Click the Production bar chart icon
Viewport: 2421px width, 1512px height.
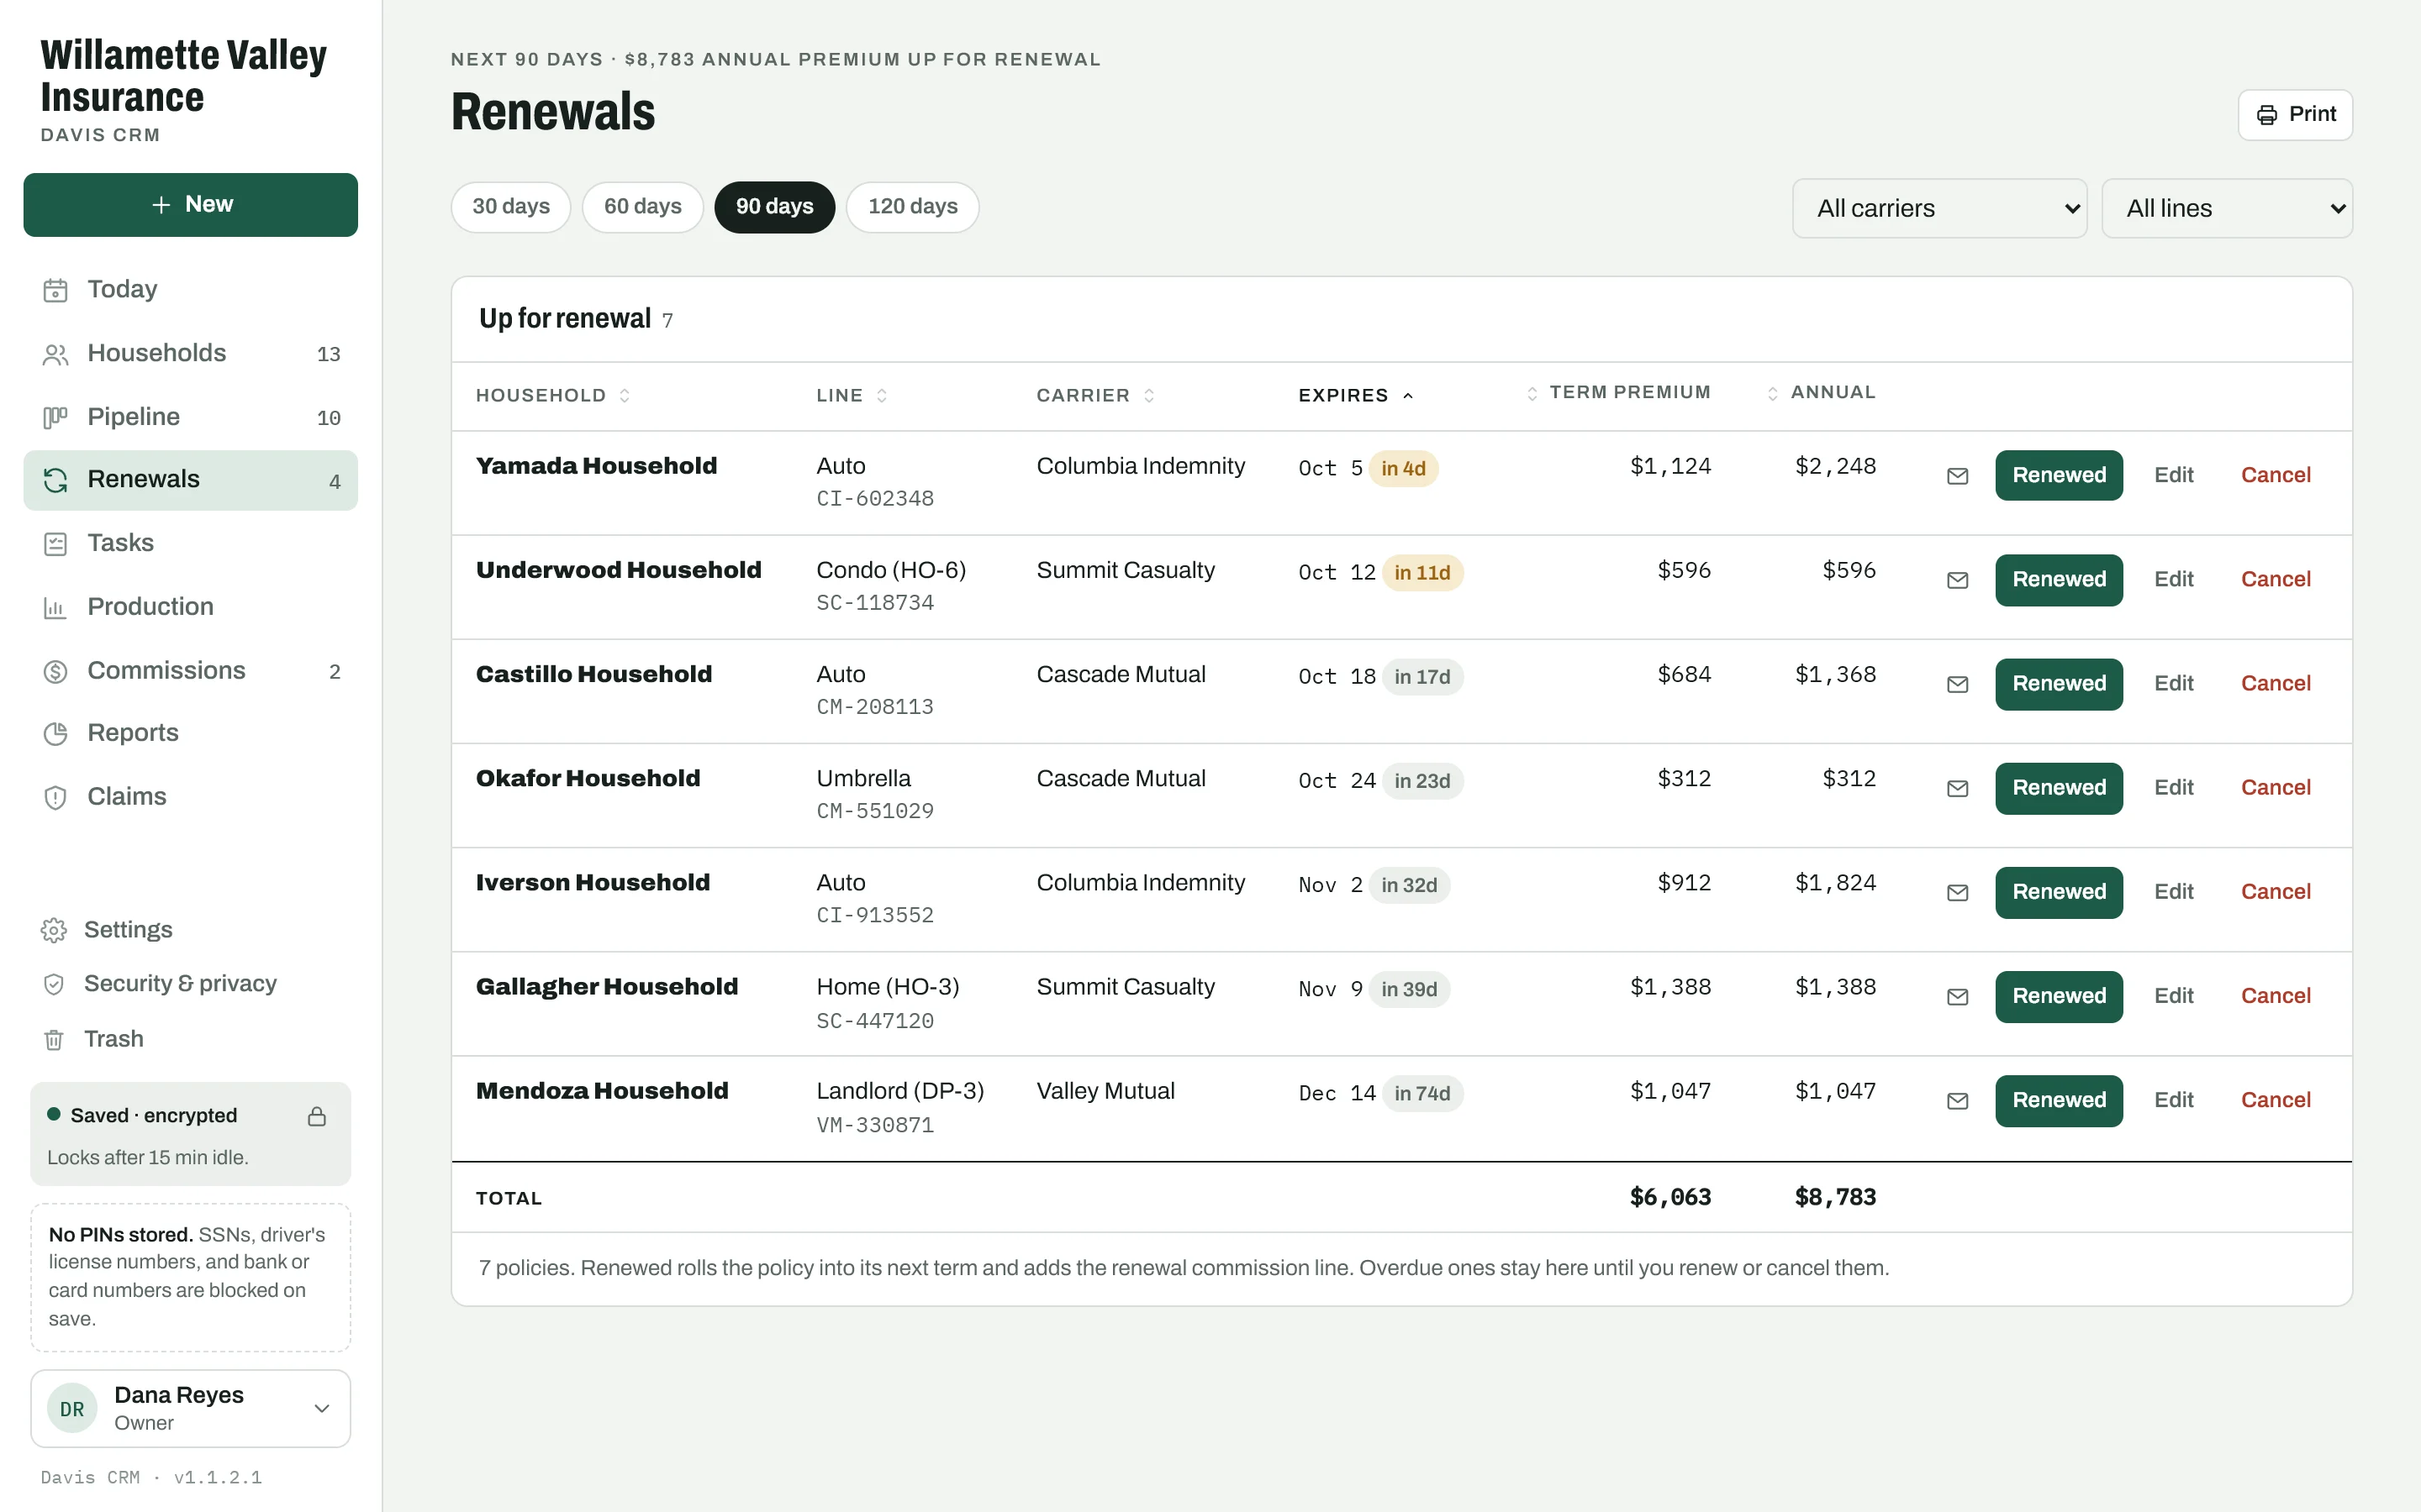pos(55,607)
